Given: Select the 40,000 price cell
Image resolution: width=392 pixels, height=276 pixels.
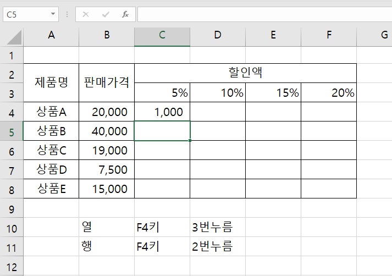Looking at the screenshot, I should 107,131.
